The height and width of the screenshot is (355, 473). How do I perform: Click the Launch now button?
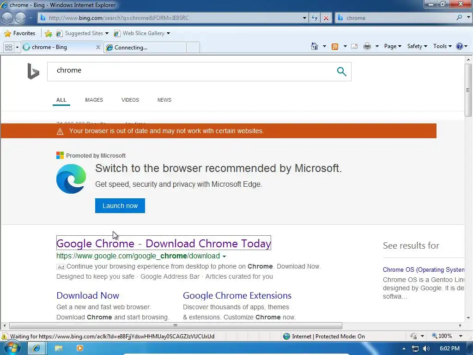120,206
